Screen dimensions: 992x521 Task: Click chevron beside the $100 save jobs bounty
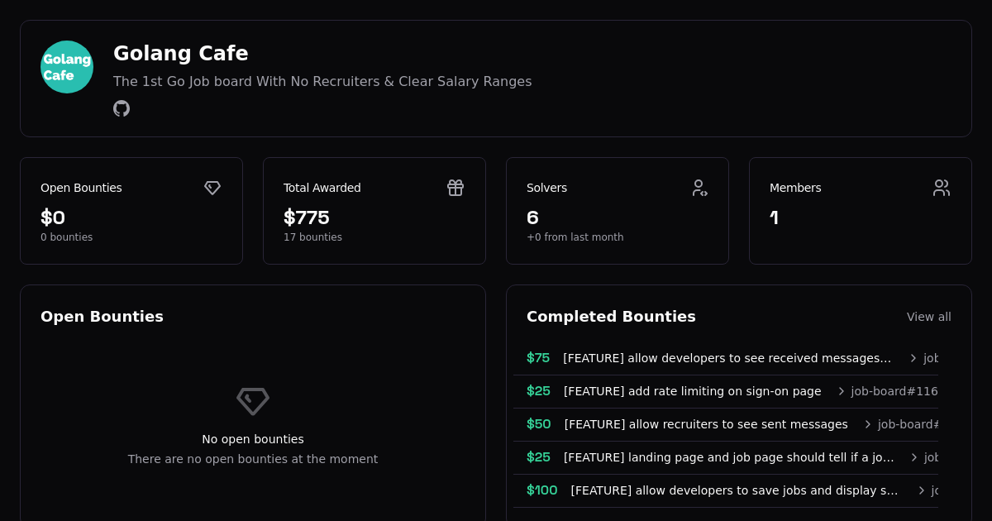(922, 490)
